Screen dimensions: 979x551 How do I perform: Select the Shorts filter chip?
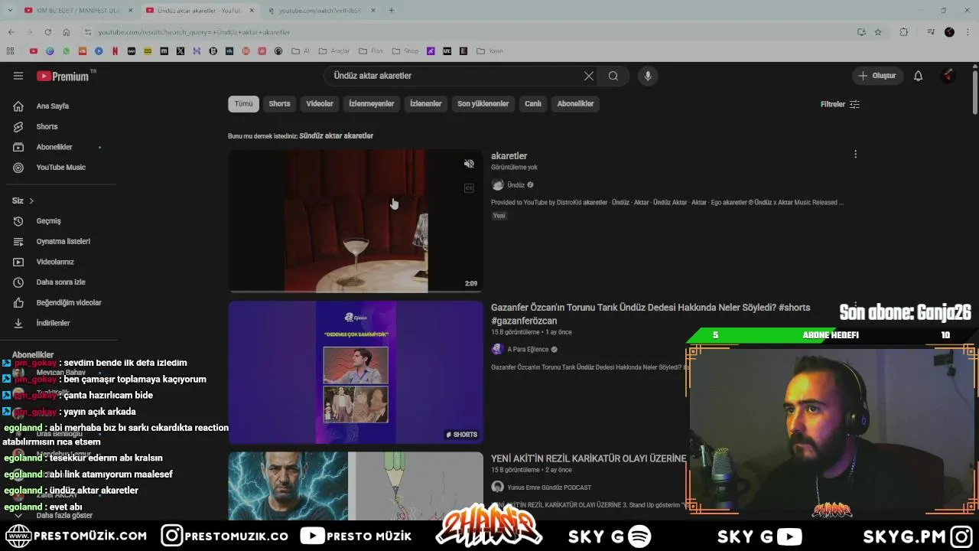tap(279, 104)
